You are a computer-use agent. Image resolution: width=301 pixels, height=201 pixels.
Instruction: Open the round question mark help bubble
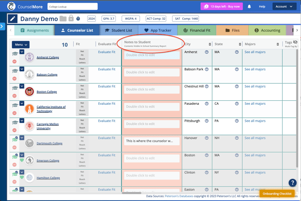[292, 183]
